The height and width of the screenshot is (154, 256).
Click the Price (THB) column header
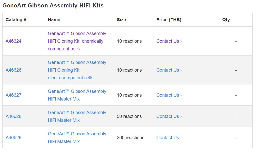point(169,20)
